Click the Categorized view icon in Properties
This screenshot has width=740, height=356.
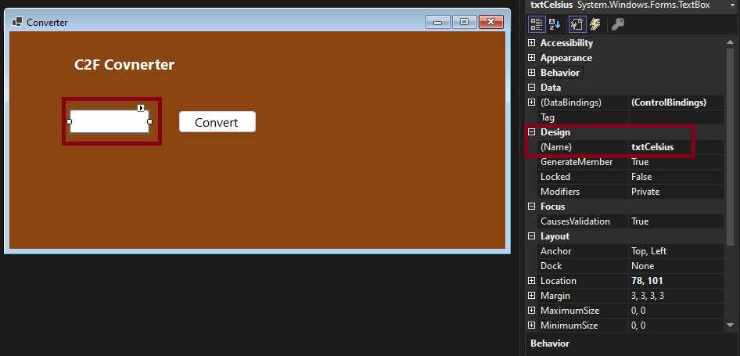(537, 24)
